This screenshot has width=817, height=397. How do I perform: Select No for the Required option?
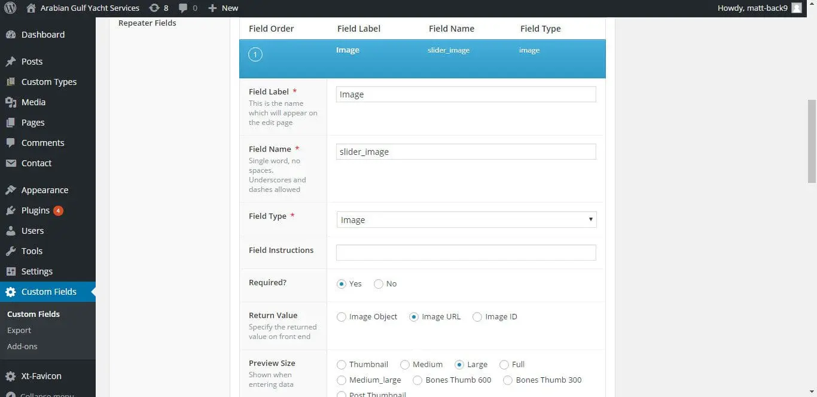coord(379,283)
